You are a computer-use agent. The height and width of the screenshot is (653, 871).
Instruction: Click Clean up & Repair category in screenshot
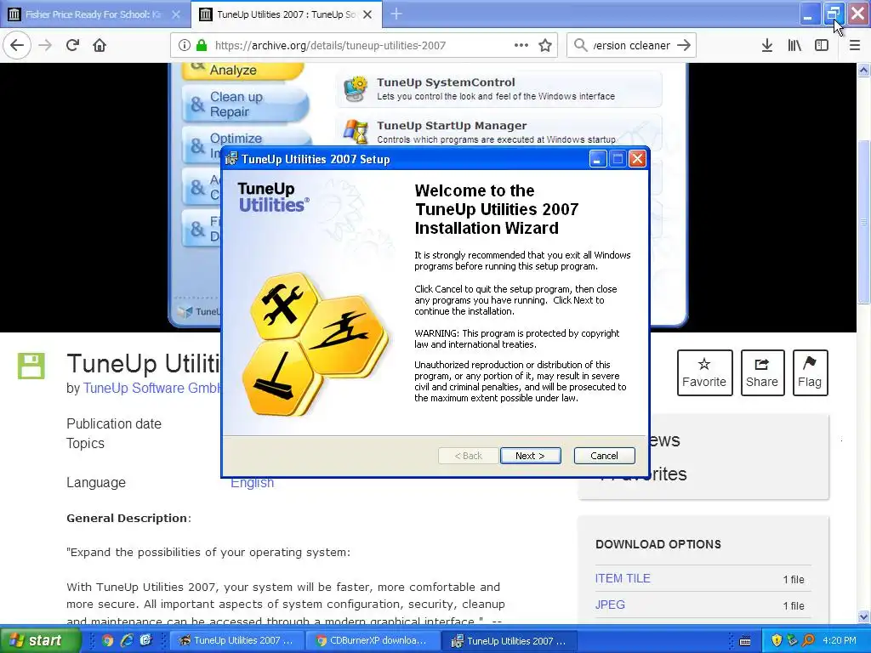[244, 105]
